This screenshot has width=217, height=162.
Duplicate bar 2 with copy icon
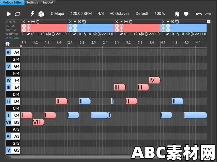click(84, 22)
